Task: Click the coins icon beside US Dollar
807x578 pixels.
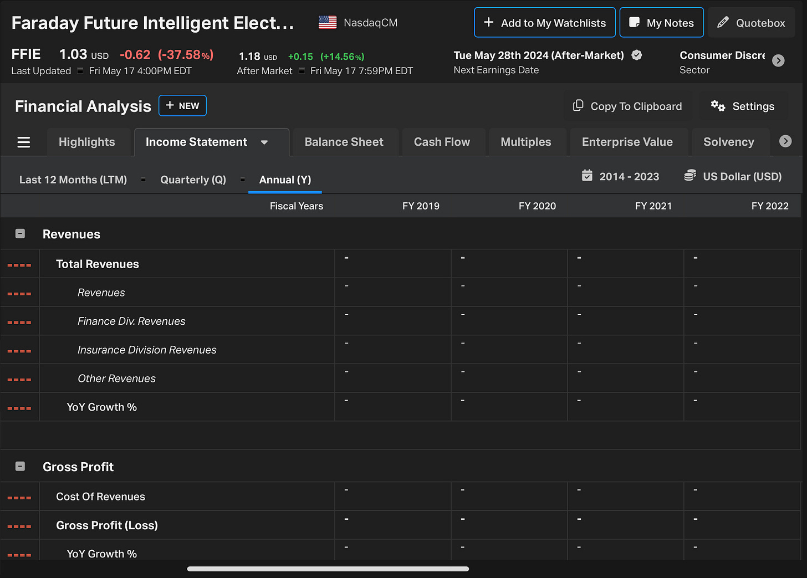Action: (x=690, y=176)
